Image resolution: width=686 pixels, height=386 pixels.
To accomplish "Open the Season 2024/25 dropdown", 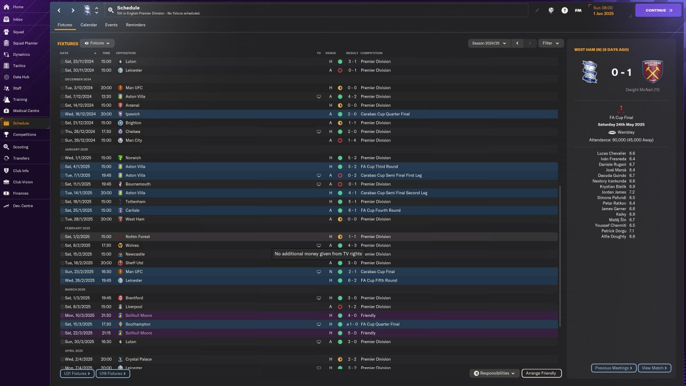I will pyautogui.click(x=489, y=43).
